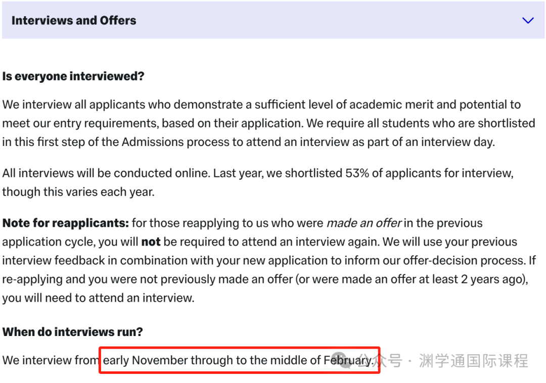546x383 pixels.
Task: Click the '53%' figure in the paragraph
Action: pos(357,173)
